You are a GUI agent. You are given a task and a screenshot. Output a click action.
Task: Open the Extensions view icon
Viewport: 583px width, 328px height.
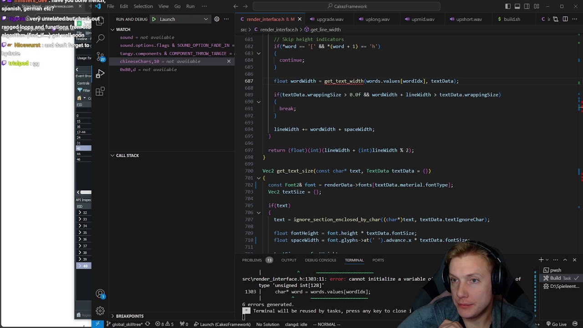100,92
